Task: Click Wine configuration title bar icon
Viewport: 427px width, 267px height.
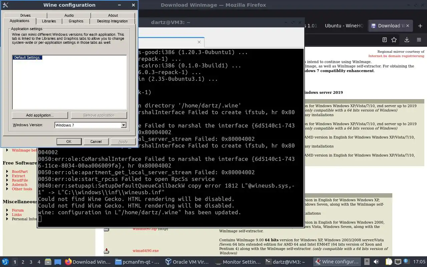Action: (5, 5)
